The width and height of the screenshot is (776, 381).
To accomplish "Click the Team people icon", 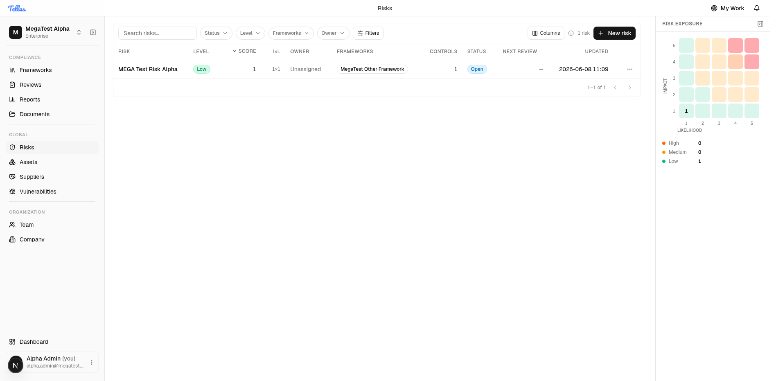I will tap(12, 225).
